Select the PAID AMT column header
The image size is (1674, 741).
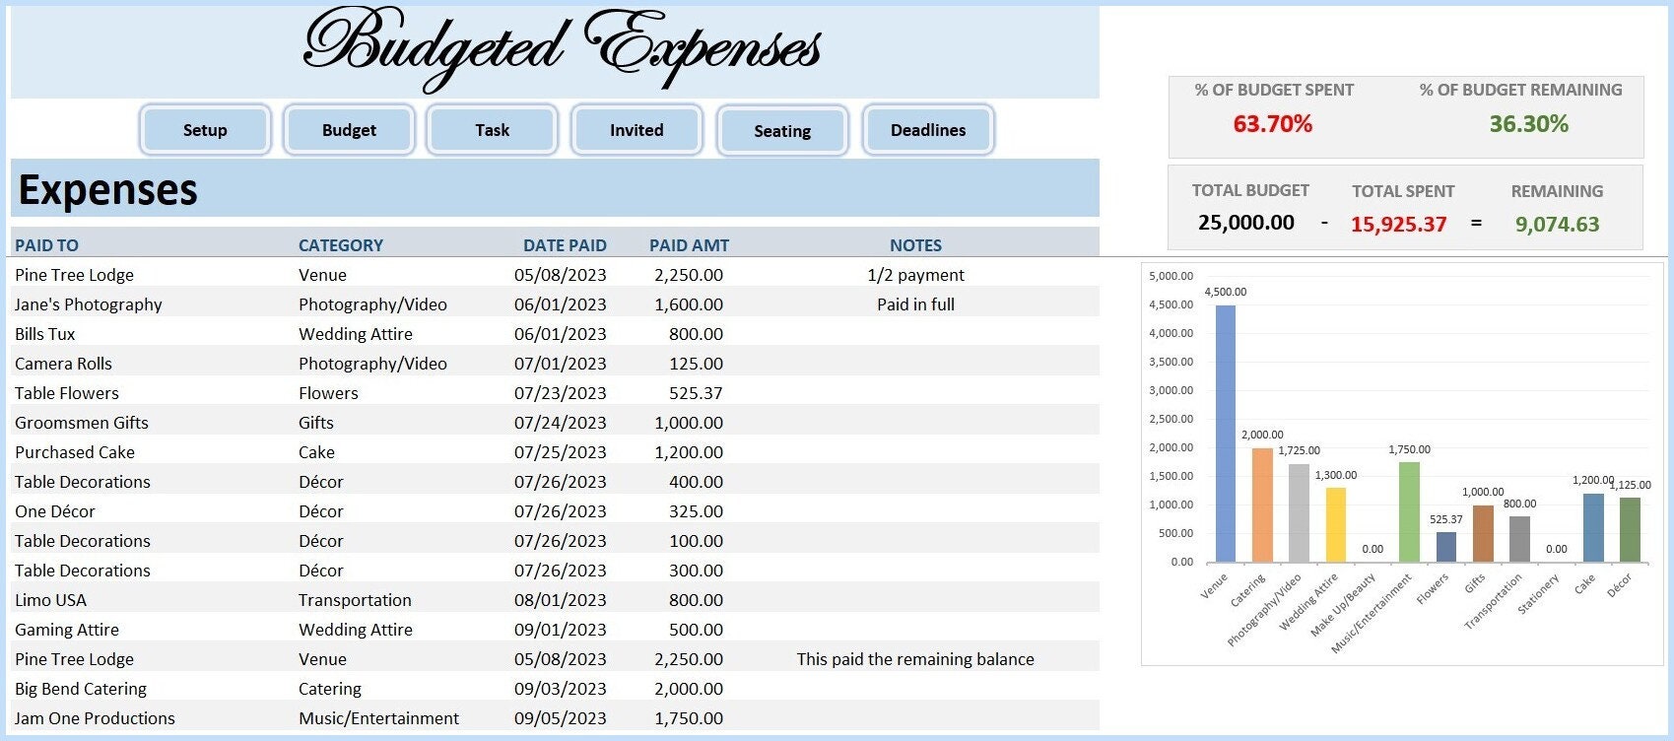point(689,245)
